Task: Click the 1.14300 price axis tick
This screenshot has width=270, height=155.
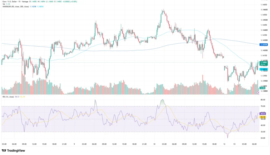Action: click(x=264, y=40)
